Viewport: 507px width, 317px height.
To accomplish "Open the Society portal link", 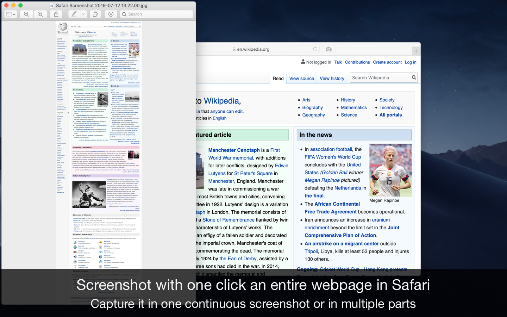I will pos(387,100).
